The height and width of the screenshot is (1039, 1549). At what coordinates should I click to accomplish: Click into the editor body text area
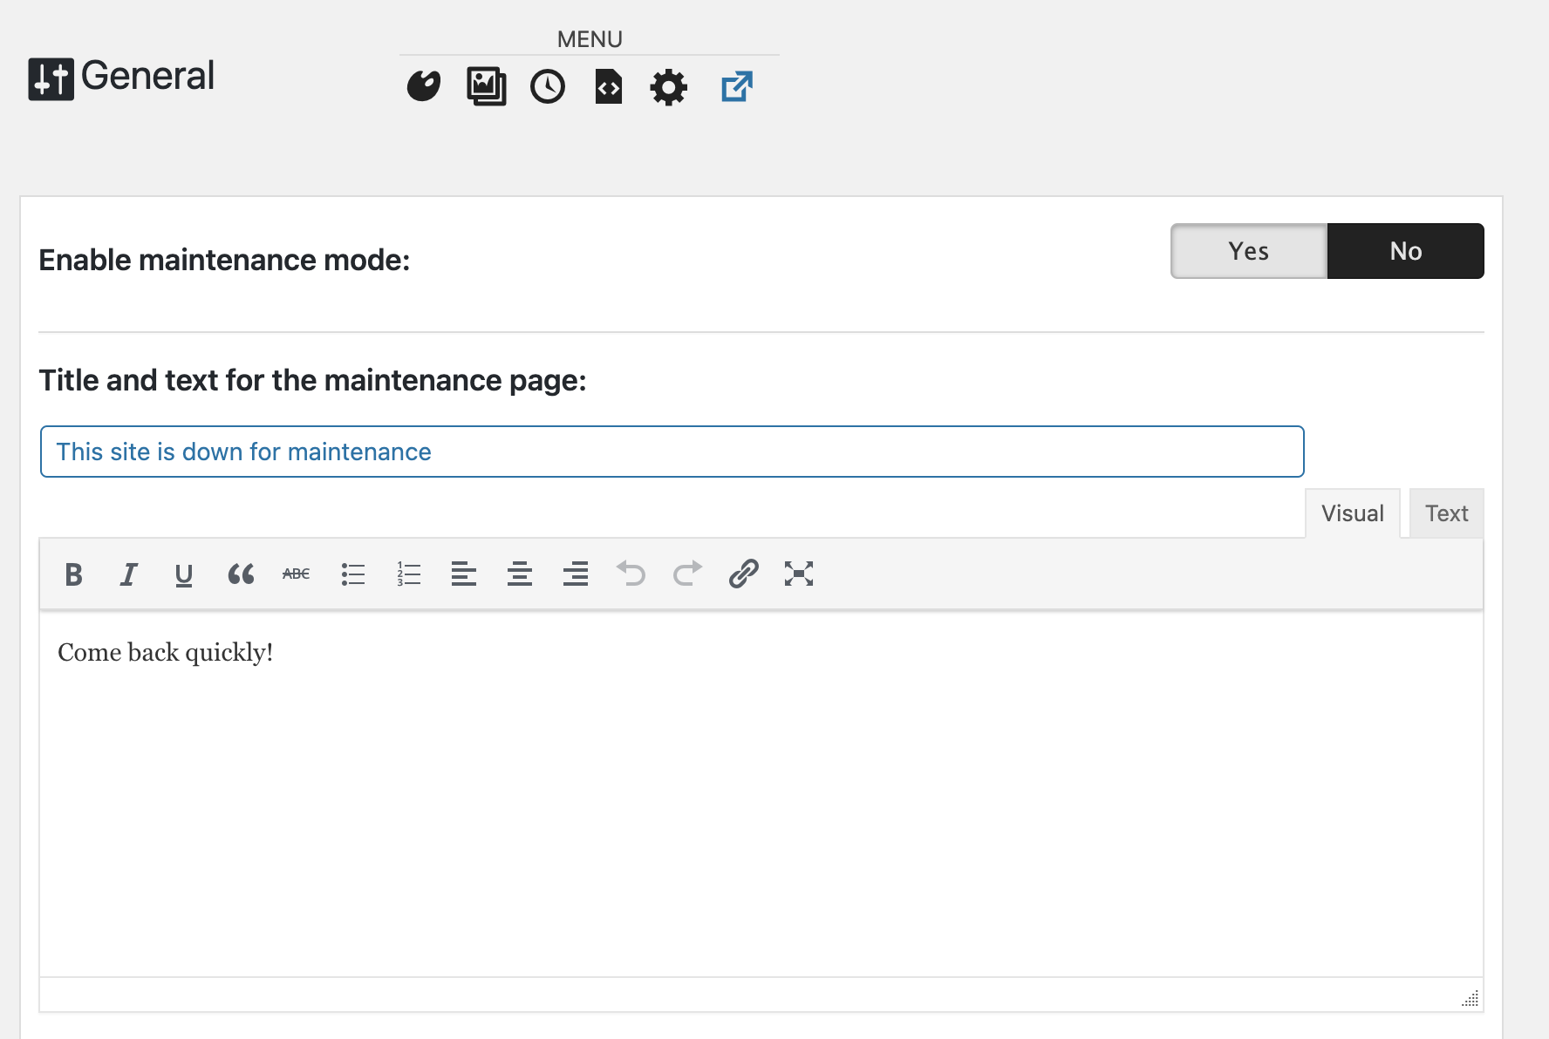(x=761, y=793)
